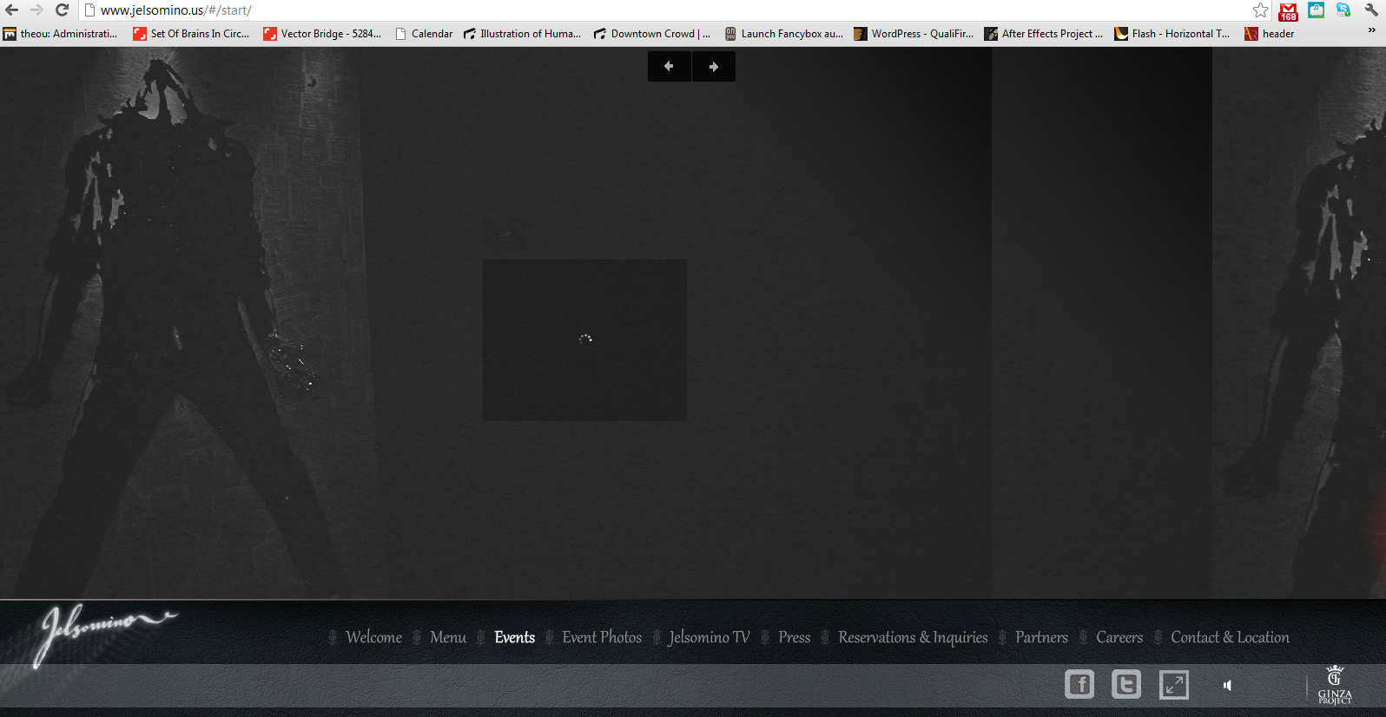Open 'Vector Bridge - 5284...' bookmark
Image resolution: width=1386 pixels, height=717 pixels.
click(322, 34)
